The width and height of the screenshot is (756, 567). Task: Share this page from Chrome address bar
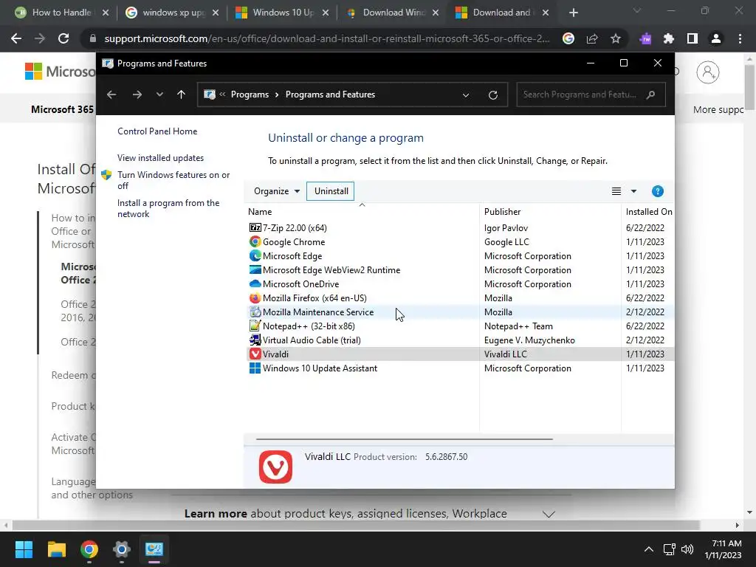coord(592,38)
